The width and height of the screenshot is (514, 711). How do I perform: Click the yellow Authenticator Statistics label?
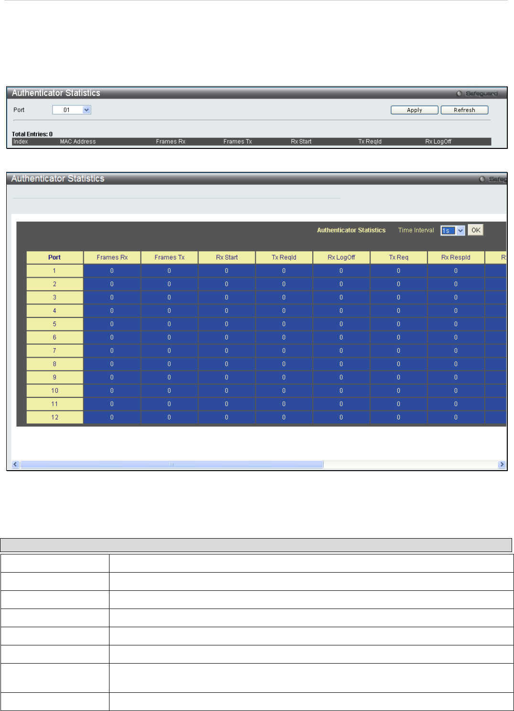coord(351,230)
